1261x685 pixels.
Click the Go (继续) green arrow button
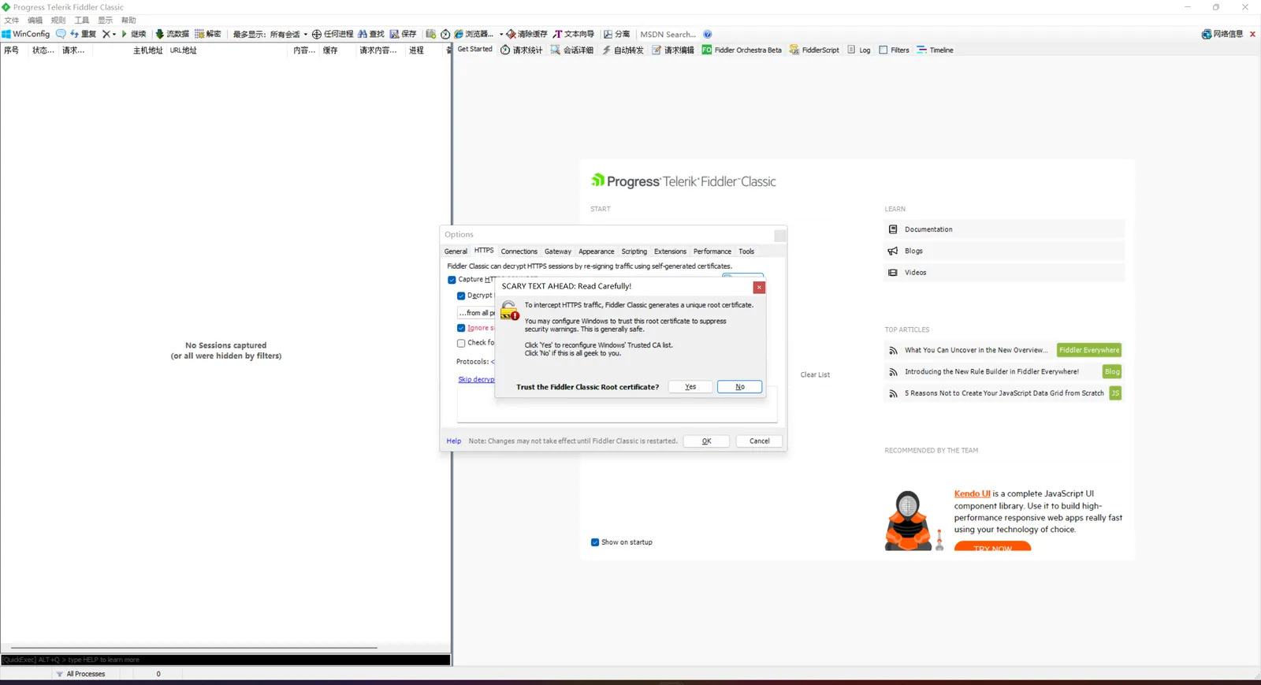(x=134, y=34)
